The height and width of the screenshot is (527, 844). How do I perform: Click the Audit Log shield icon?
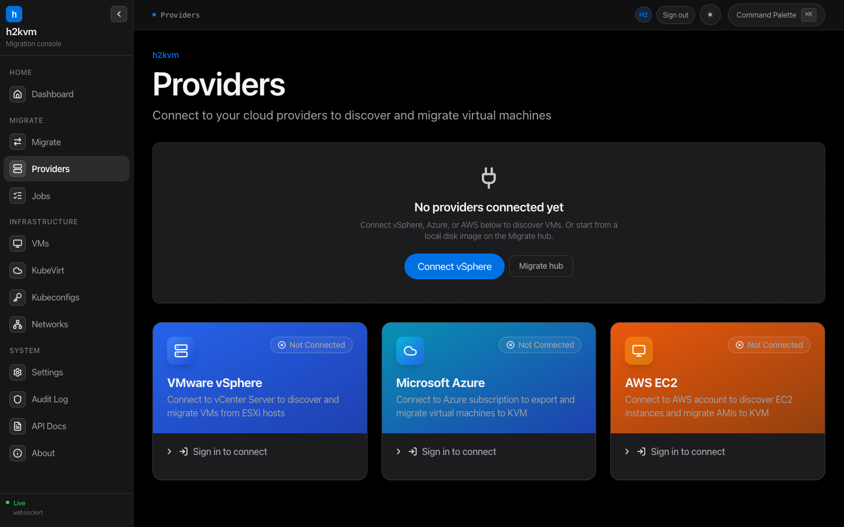(18, 399)
